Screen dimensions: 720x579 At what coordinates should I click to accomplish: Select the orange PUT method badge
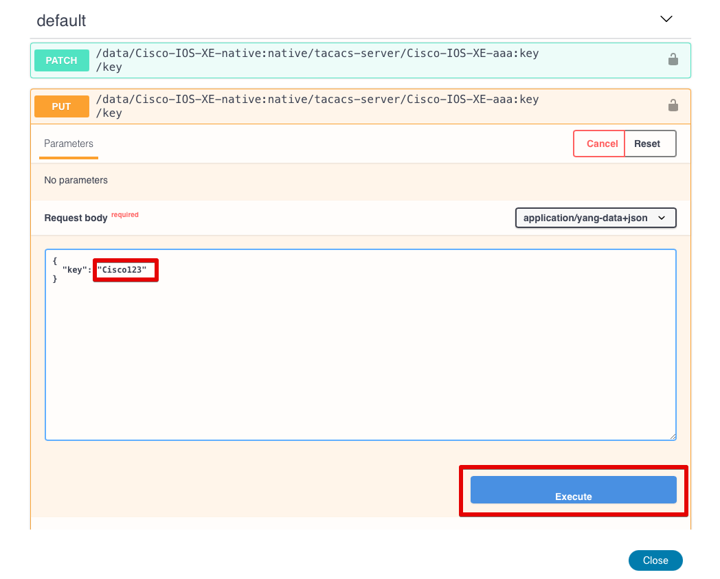(x=61, y=106)
